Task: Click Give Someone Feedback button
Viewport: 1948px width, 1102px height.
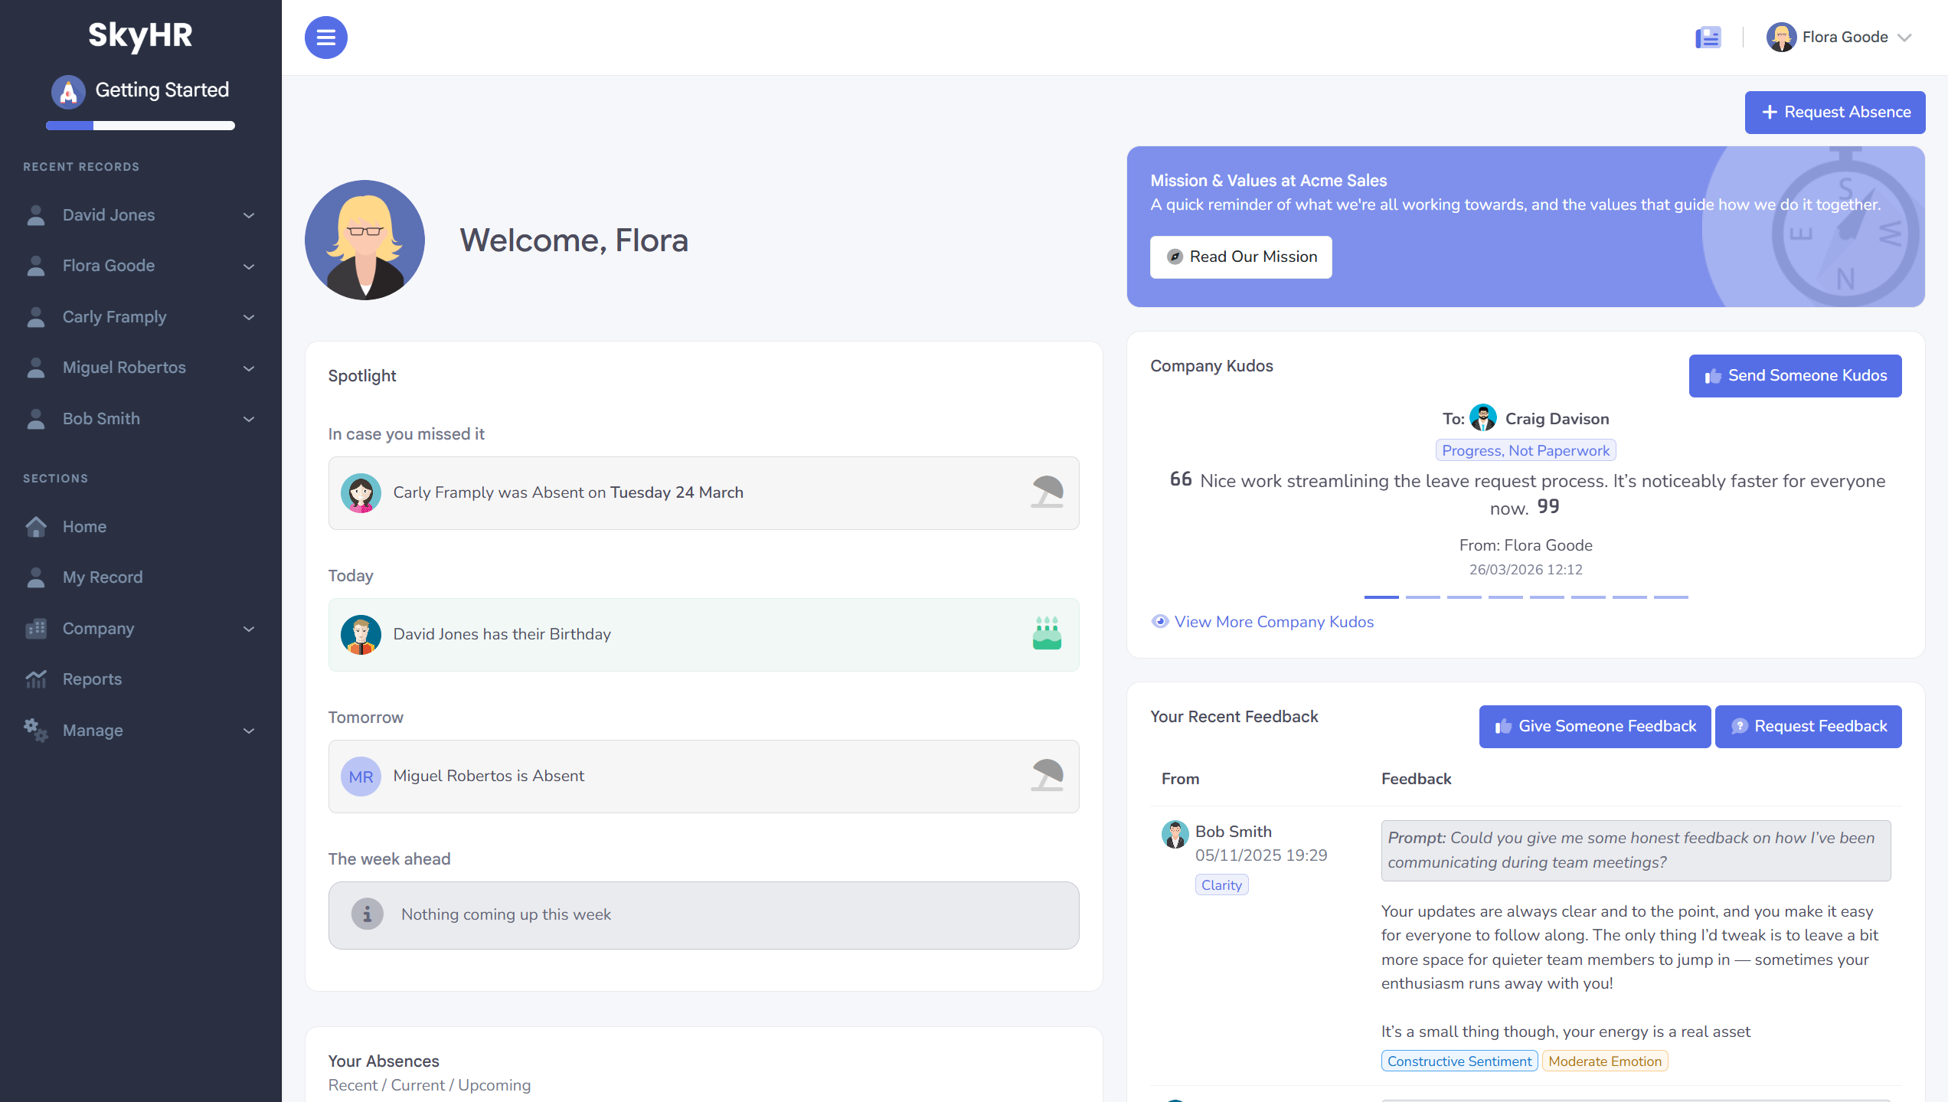Action: (x=1594, y=727)
